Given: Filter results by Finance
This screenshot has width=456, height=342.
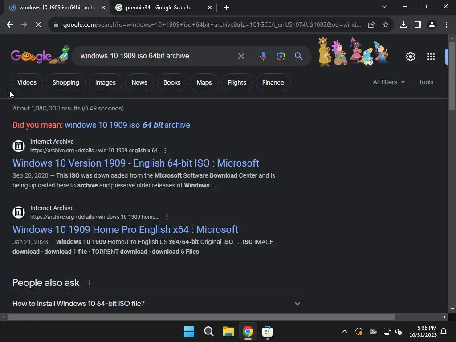Looking at the screenshot, I should [273, 82].
